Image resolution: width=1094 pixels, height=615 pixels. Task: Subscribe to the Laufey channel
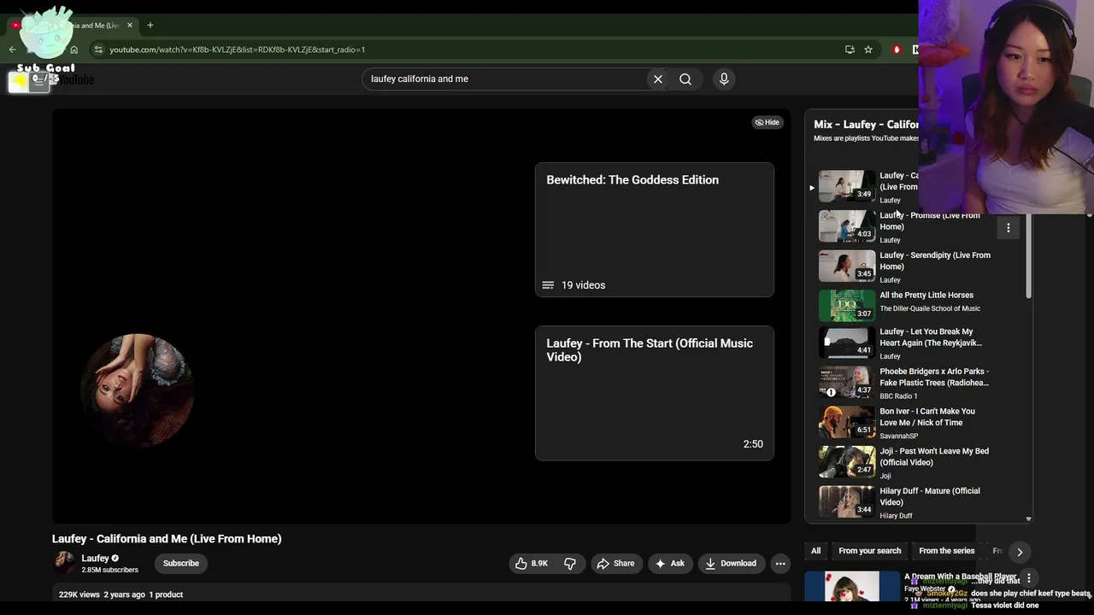[181, 563]
